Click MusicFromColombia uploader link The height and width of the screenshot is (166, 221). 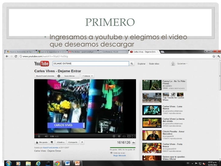pyautogui.click(x=50, y=148)
